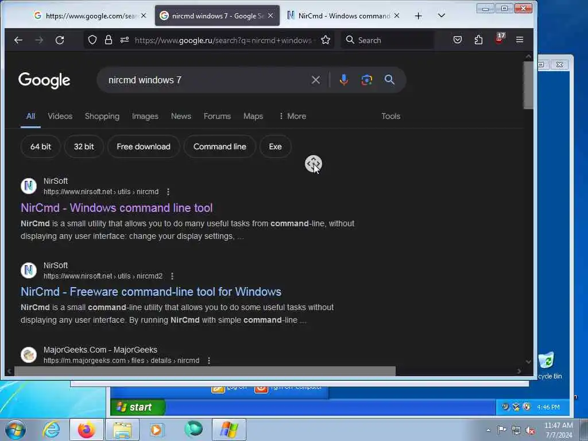Reload the page in Firefox
588x441 pixels.
point(60,40)
